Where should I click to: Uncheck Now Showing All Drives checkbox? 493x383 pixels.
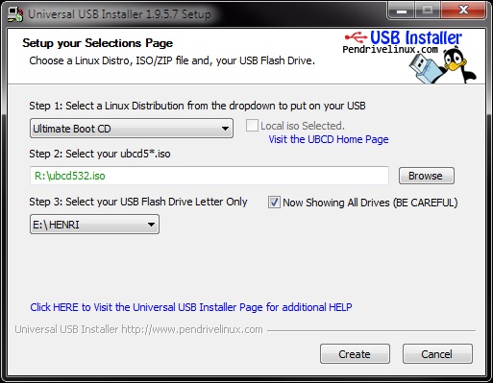[x=274, y=203]
